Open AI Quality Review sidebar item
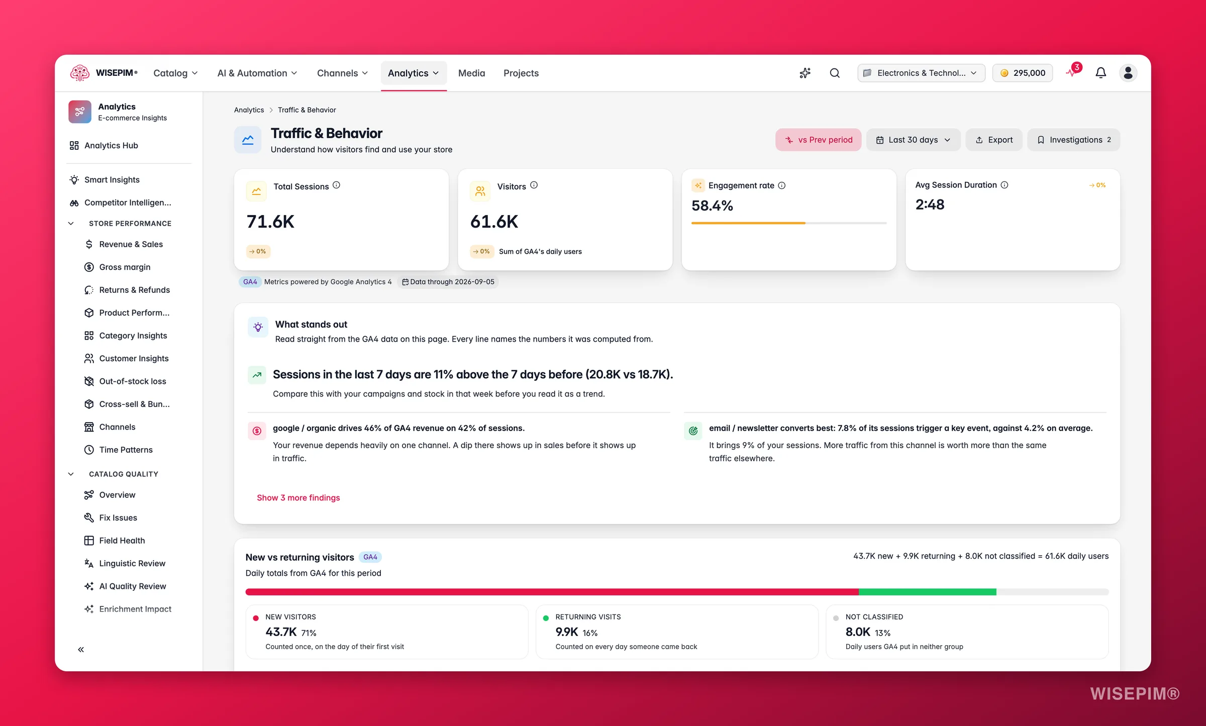The image size is (1206, 726). [136, 586]
